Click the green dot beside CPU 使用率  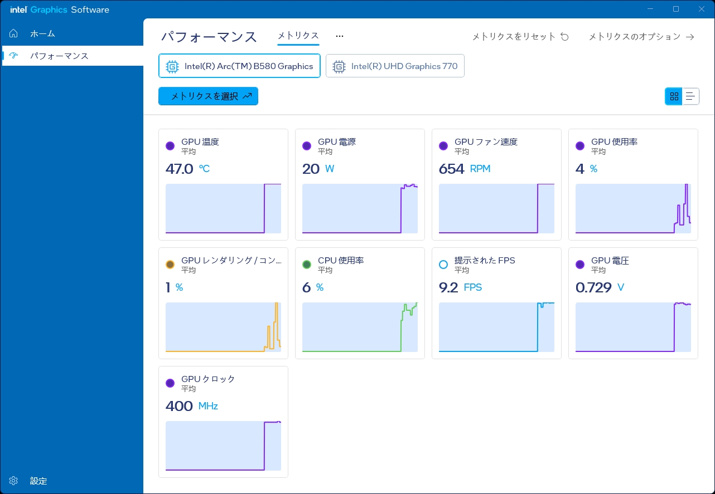[x=307, y=265]
